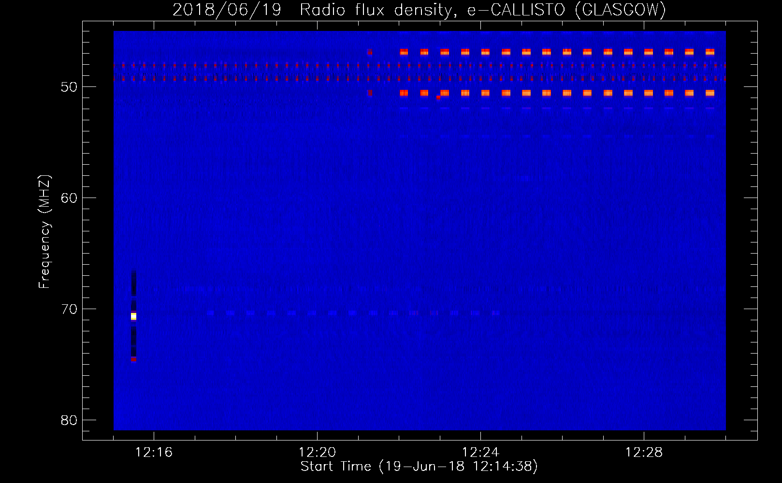782x483 pixels.
Task: Click the bright yellow spike near 70 MHz
Action: click(133, 316)
